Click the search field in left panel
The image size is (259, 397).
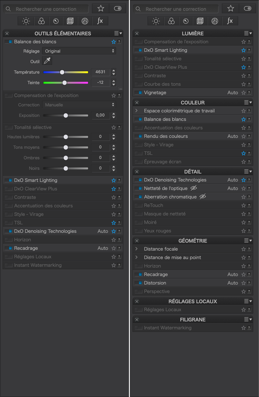[x=46, y=9]
